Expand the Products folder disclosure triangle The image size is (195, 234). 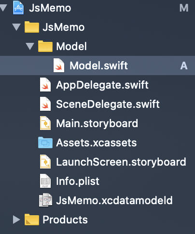point(16,220)
